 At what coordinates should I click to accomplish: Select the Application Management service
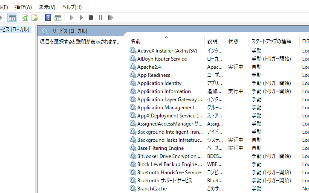point(166,108)
